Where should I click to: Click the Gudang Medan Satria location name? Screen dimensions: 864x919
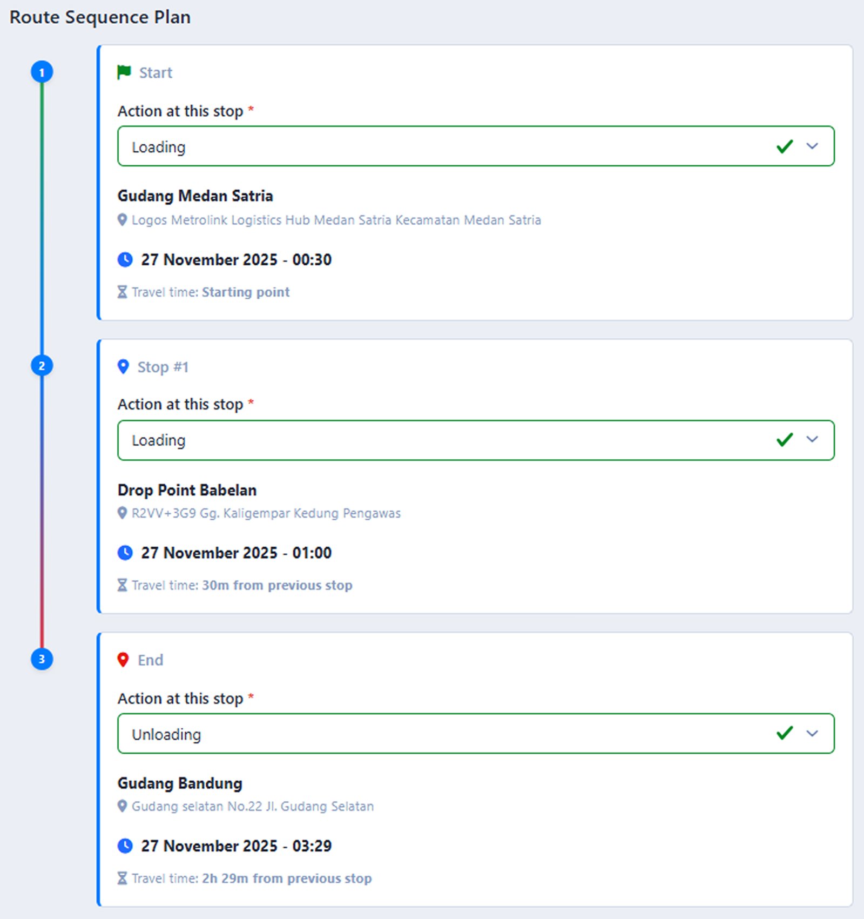tap(195, 196)
